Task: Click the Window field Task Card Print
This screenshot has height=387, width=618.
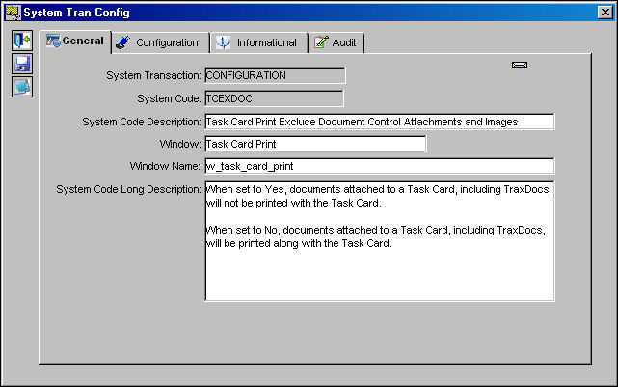Action: [315, 144]
